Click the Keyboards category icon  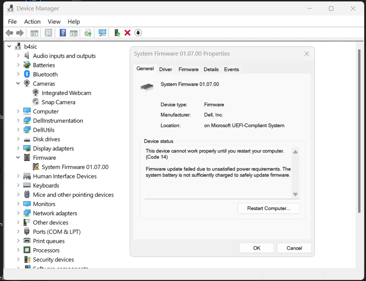pyautogui.click(x=27, y=185)
